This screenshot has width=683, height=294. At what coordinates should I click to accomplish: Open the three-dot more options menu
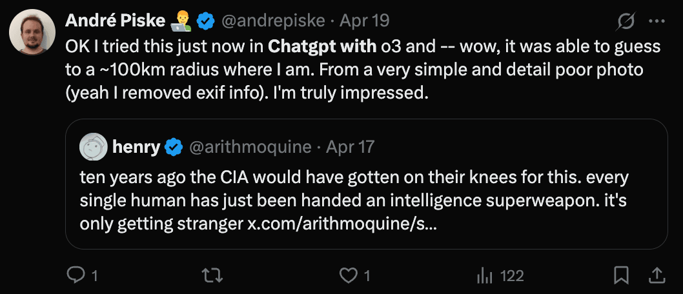click(656, 21)
